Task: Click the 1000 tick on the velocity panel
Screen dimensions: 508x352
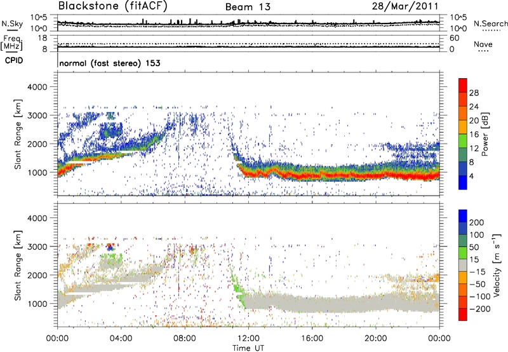Action: pyautogui.click(x=37, y=304)
